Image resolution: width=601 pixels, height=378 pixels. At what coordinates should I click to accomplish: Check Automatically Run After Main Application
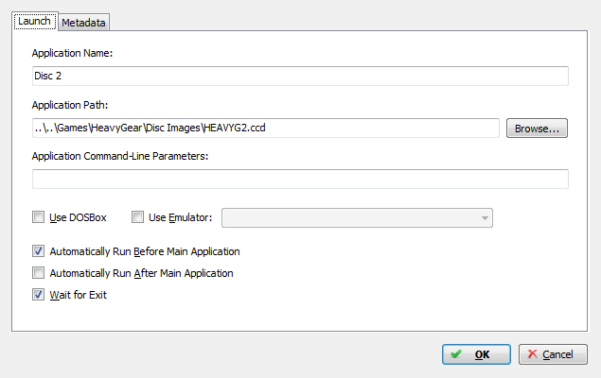tap(38, 273)
